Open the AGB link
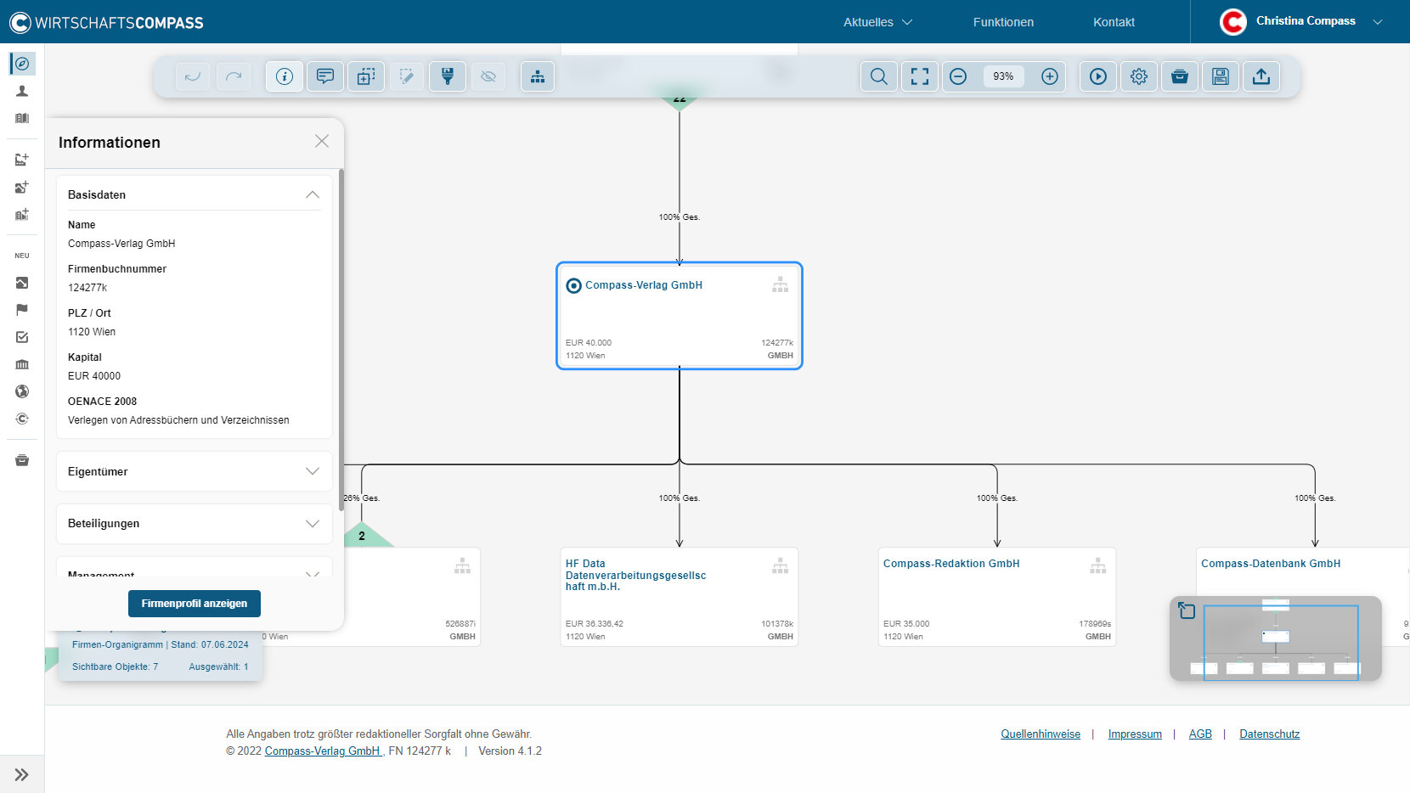Viewport: 1410px width, 793px height. point(1200,734)
